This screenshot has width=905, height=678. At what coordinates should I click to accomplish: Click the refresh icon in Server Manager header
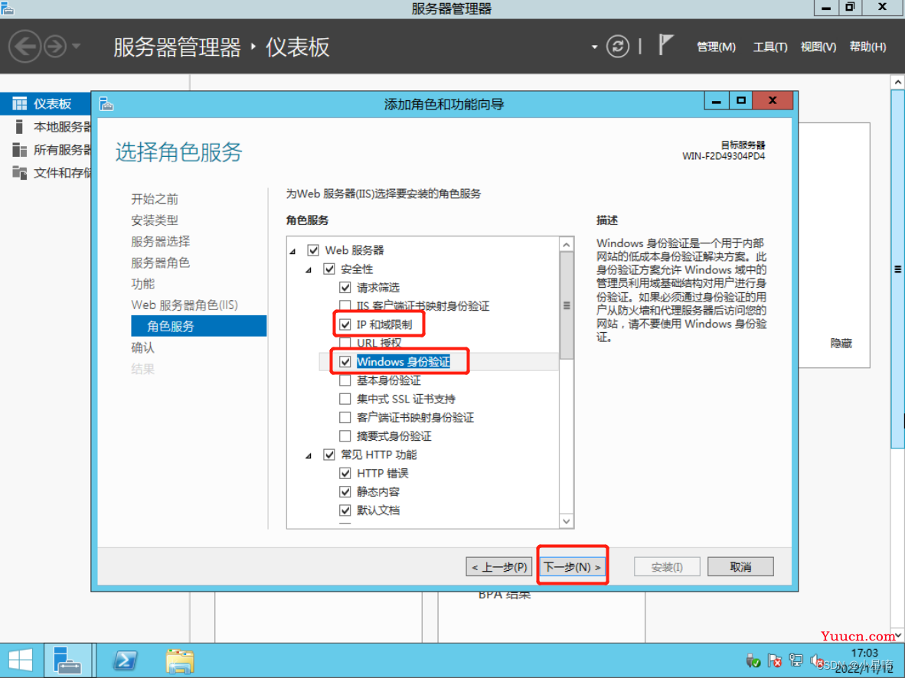click(x=618, y=46)
